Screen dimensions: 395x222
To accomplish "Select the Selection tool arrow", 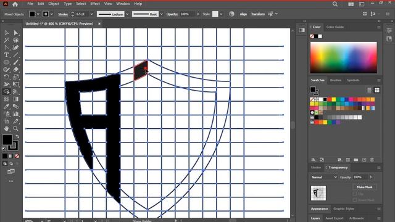I will tap(7, 33).
